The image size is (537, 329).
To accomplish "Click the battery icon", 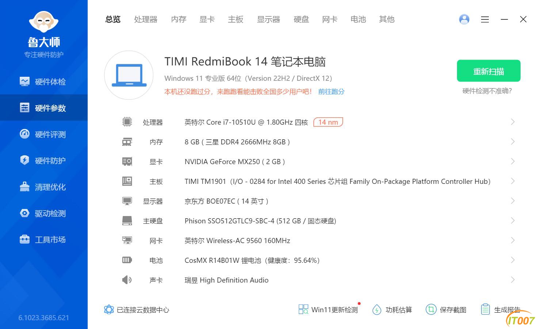I will pyautogui.click(x=127, y=260).
